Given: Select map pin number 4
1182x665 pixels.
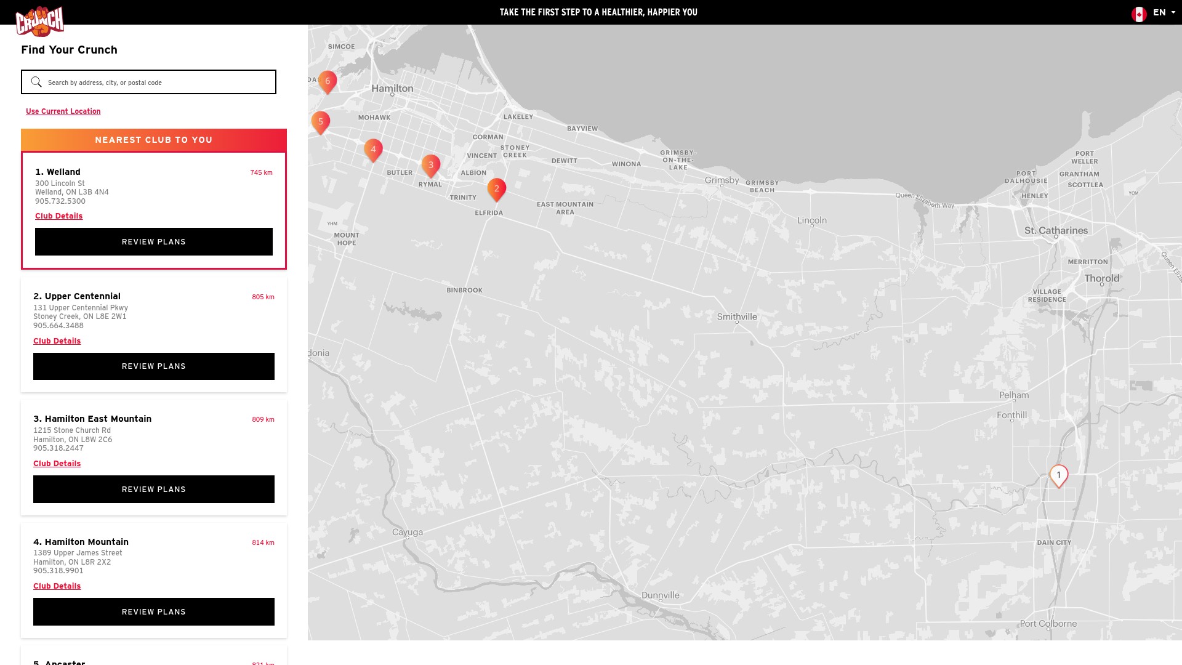Looking at the screenshot, I should (x=373, y=150).
